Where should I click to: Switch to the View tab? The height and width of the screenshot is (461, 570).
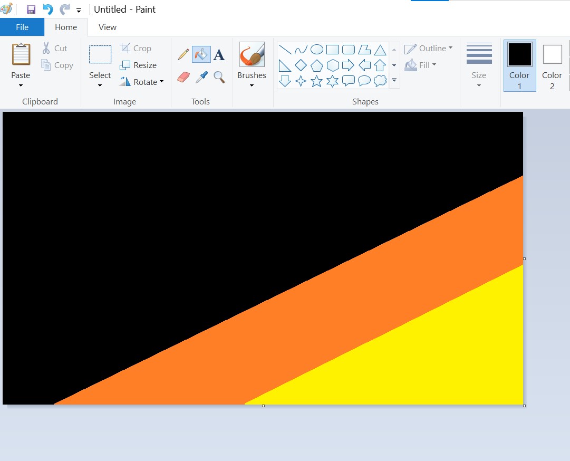tap(107, 27)
